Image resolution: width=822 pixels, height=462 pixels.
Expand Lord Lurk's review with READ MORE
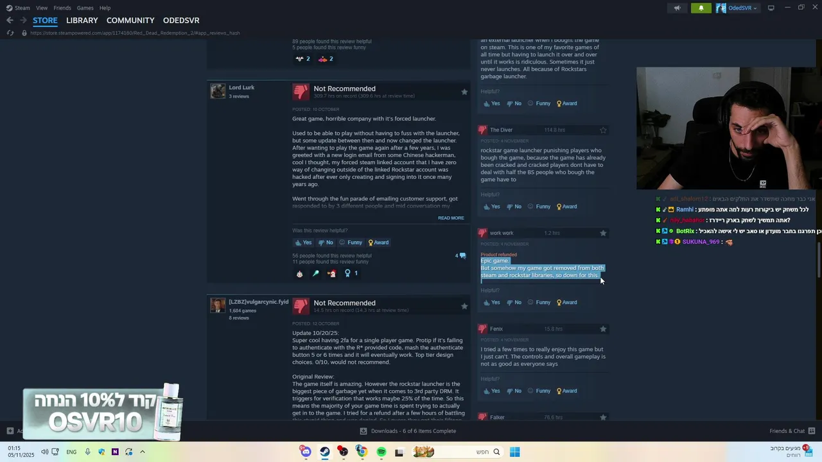point(451,218)
